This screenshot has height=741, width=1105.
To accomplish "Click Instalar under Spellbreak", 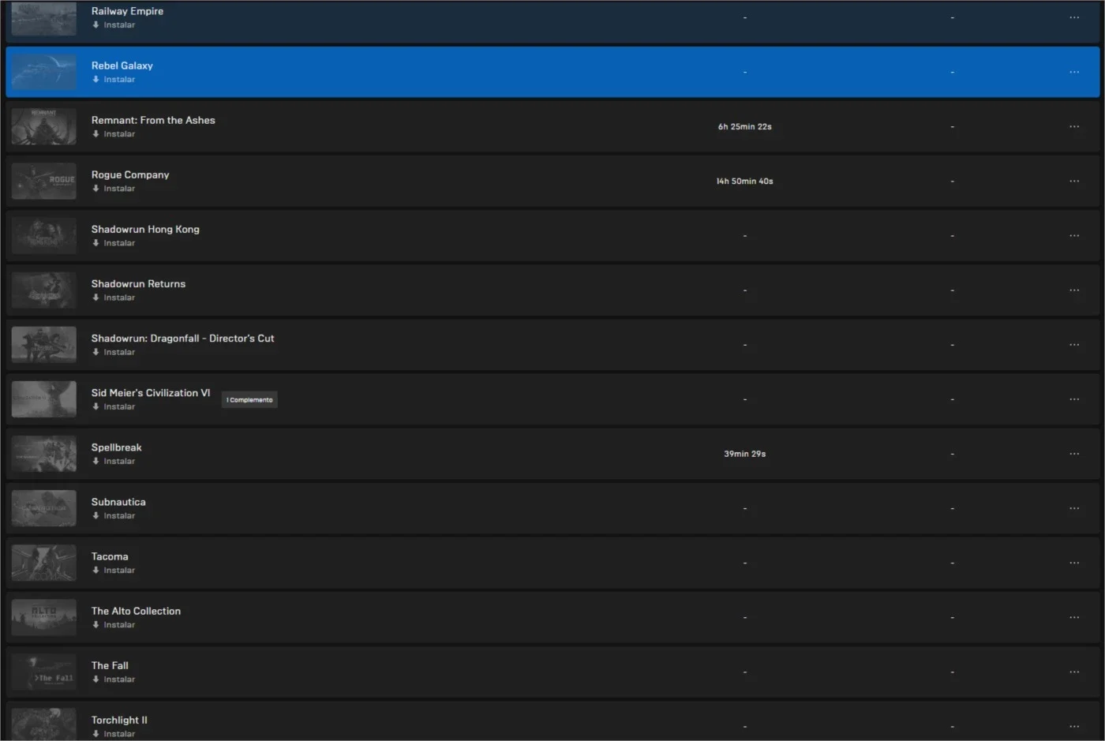I will pyautogui.click(x=114, y=461).
